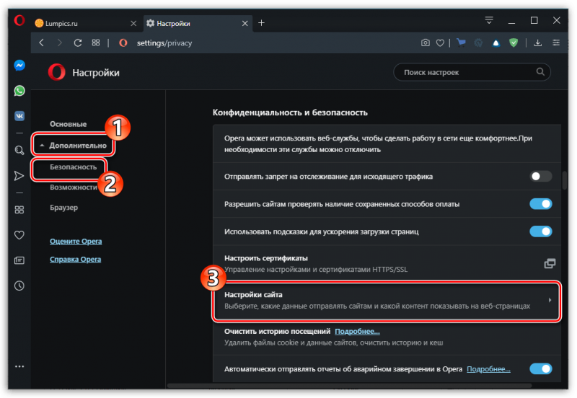Toggle automatic crash report sending
577x398 pixels.
[540, 368]
